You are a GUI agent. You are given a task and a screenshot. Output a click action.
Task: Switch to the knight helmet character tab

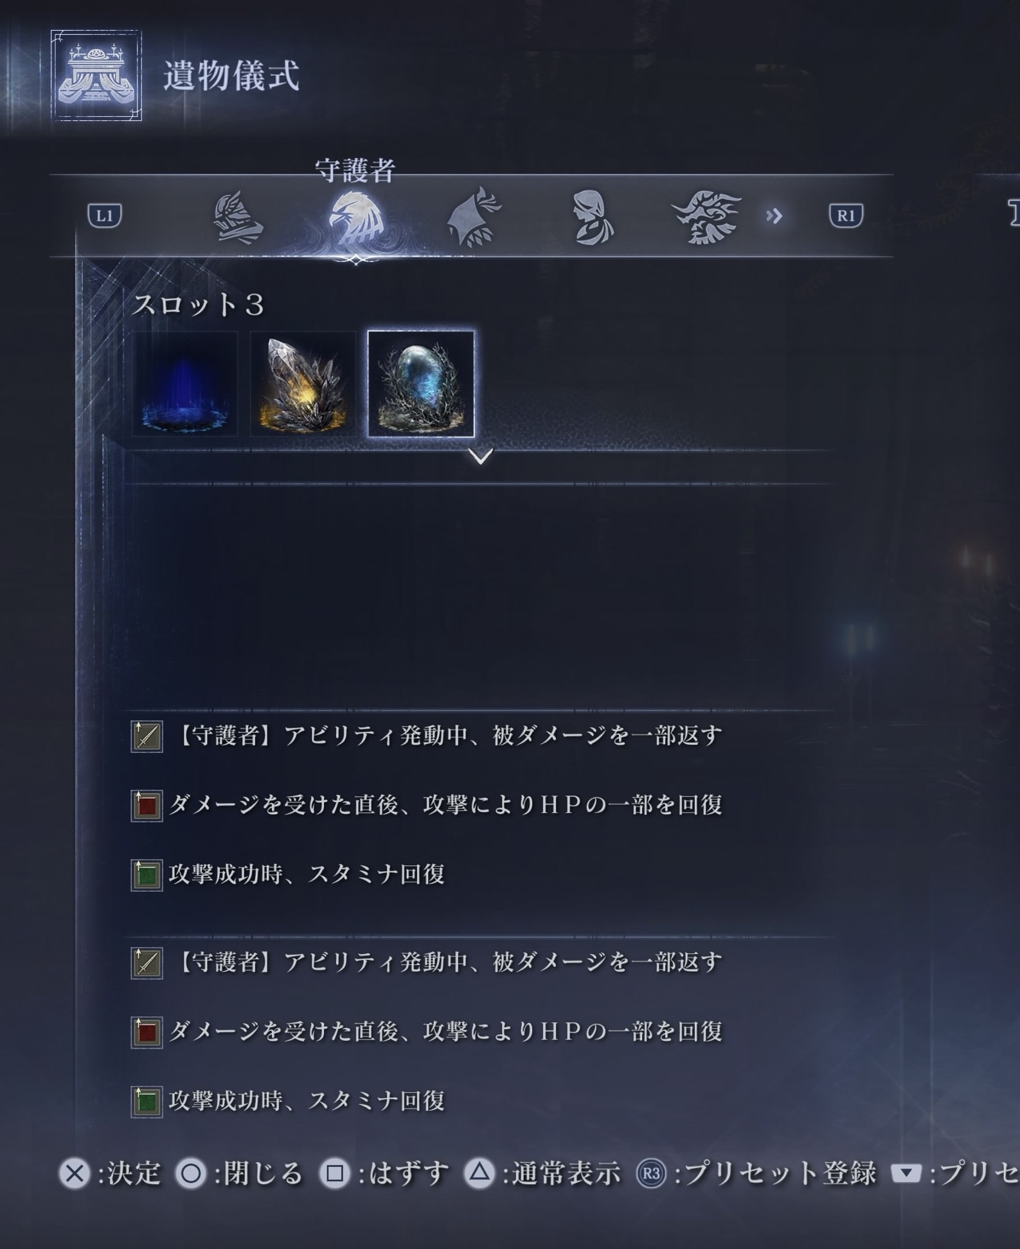(x=238, y=217)
